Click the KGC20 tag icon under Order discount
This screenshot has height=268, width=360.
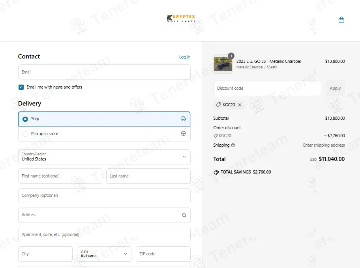click(x=216, y=136)
